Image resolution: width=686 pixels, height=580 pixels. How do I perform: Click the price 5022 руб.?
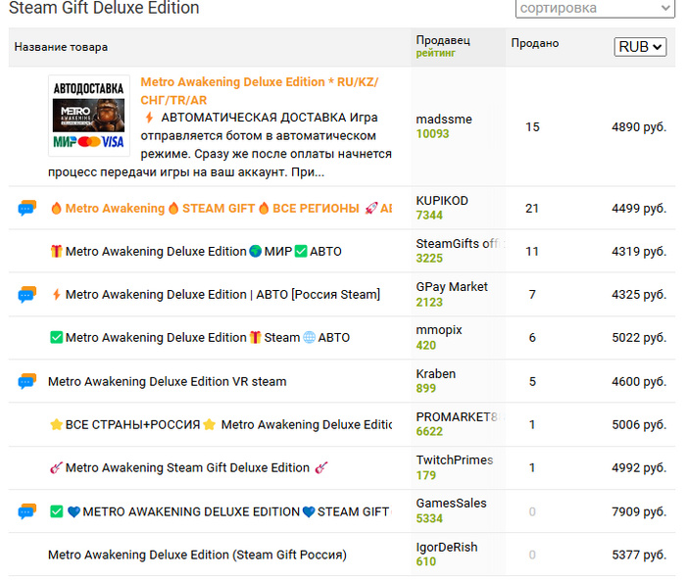coord(639,338)
